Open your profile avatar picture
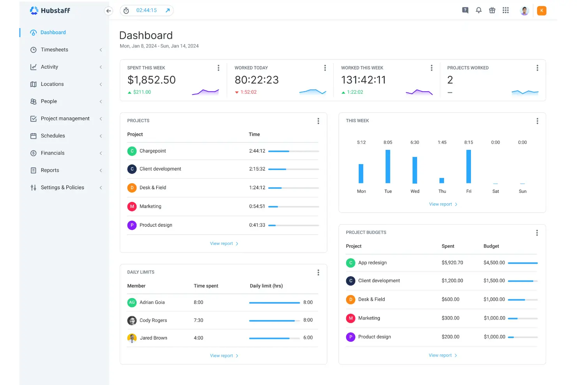577x385 pixels. [524, 10]
